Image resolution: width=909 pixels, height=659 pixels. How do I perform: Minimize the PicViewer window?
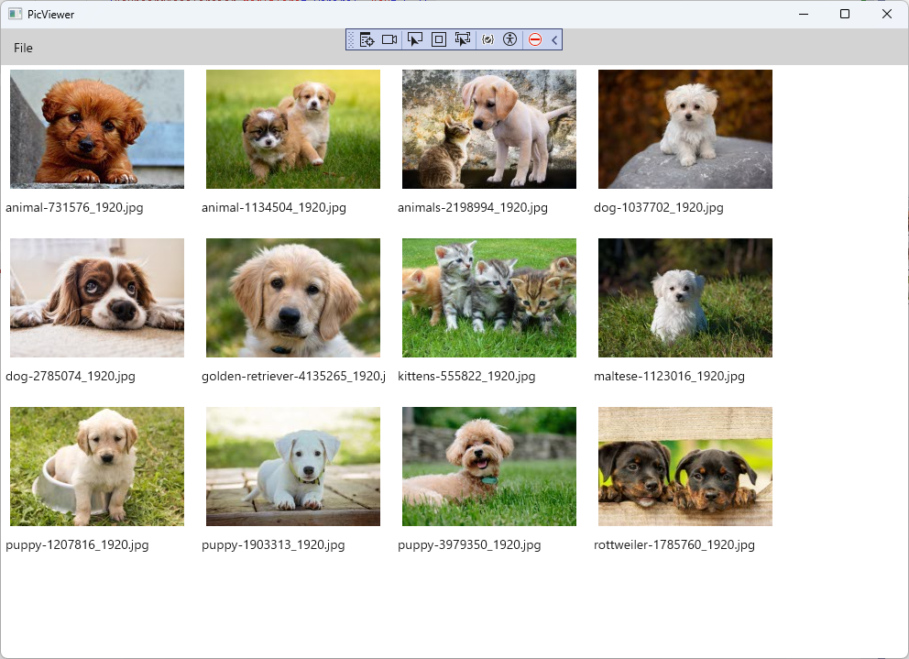click(804, 14)
